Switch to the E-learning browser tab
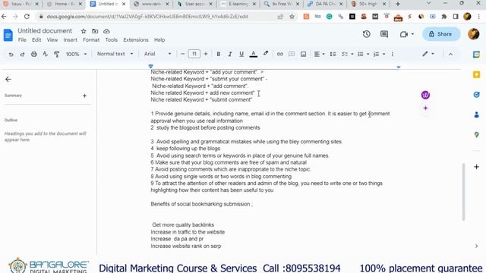486x273 pixels. click(x=238, y=4)
